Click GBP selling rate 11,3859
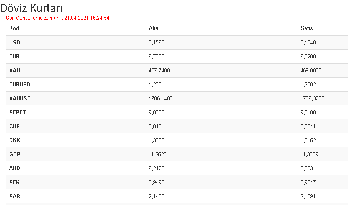 pos(309,155)
